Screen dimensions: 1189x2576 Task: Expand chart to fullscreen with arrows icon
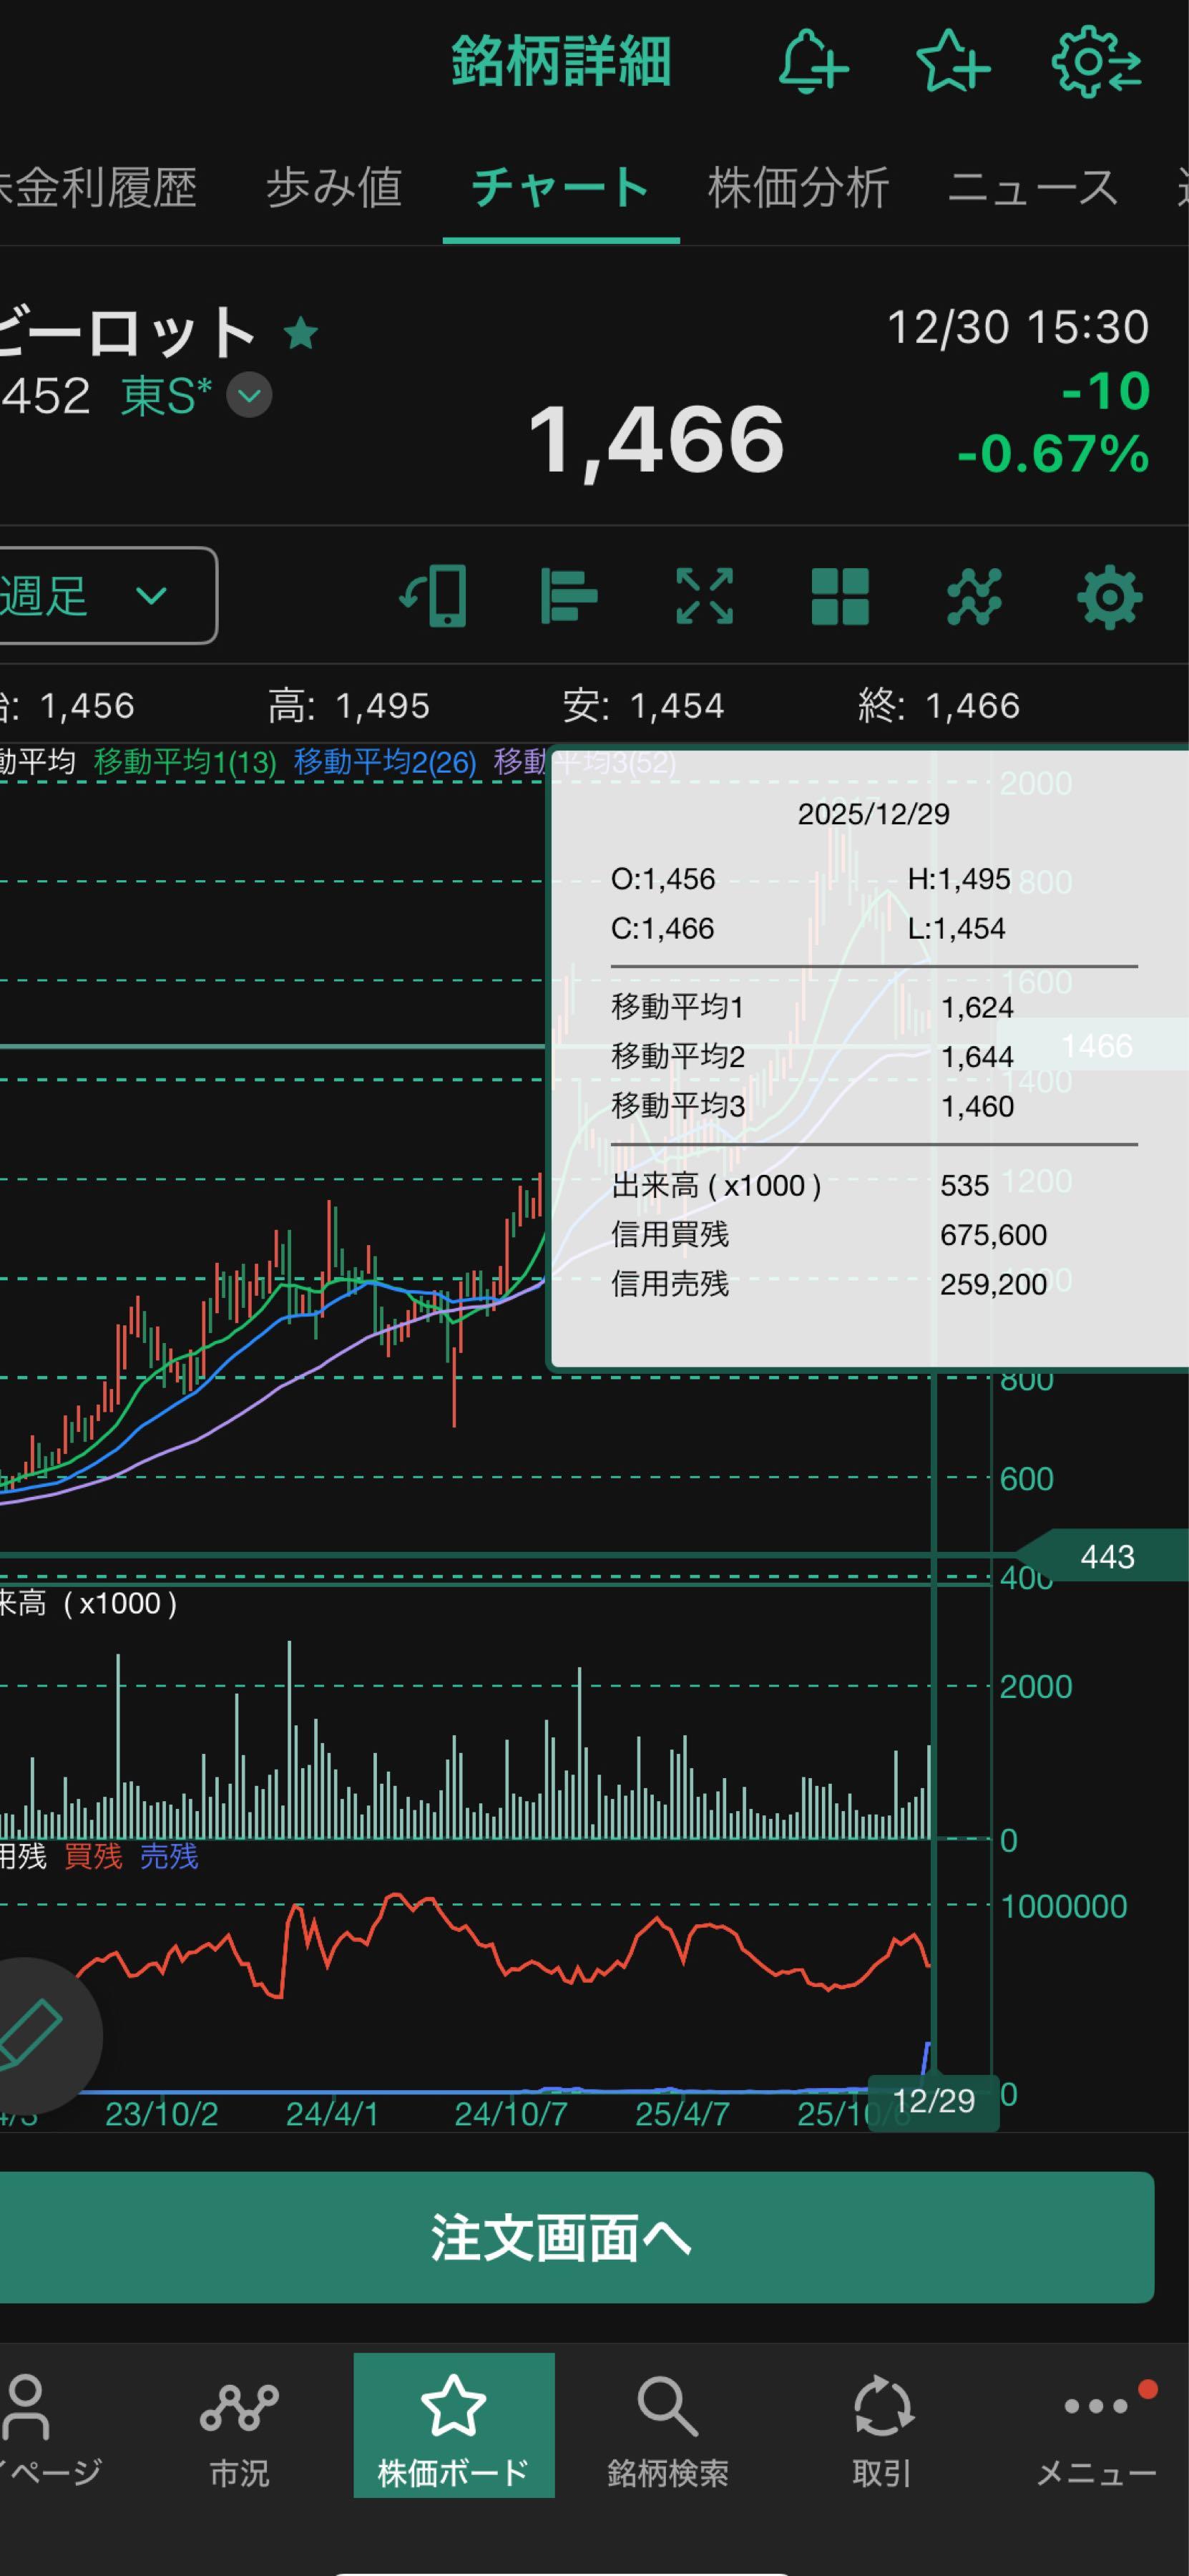[x=704, y=596]
